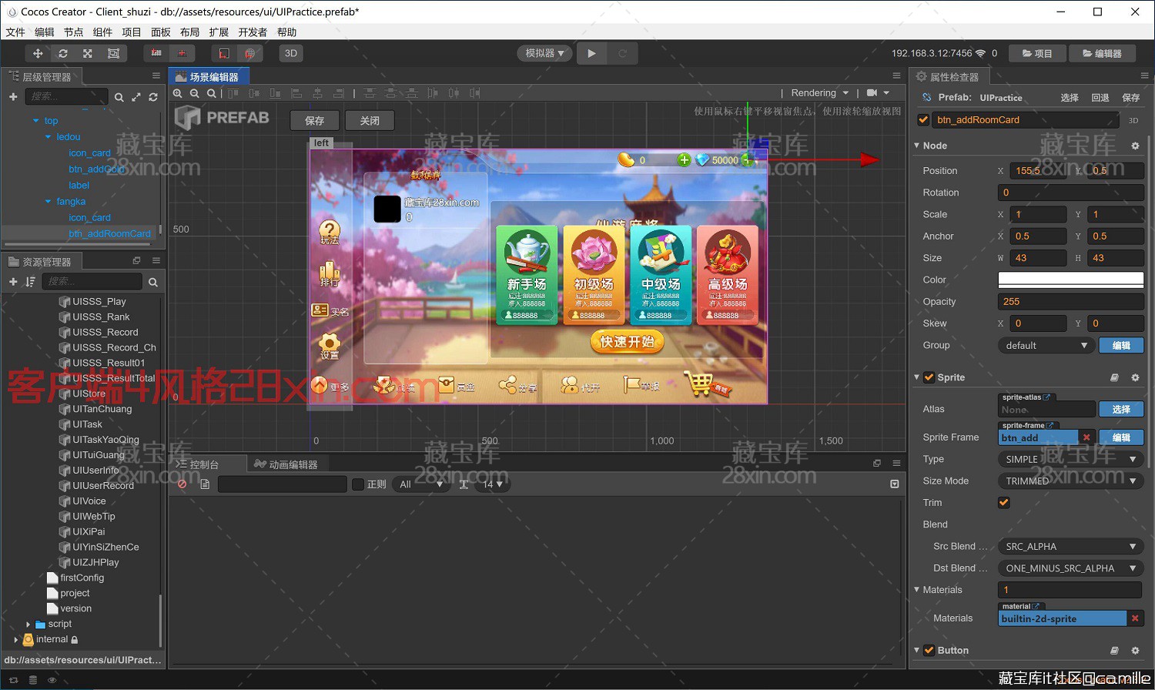Open the console log type All dropdown
Image resolution: width=1155 pixels, height=690 pixels.
420,484
